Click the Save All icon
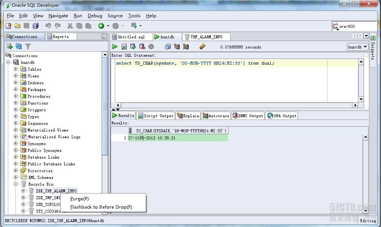 click(x=36, y=26)
